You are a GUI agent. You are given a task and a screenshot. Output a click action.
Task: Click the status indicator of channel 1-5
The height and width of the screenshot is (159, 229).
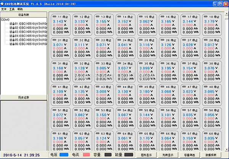click(141, 17)
